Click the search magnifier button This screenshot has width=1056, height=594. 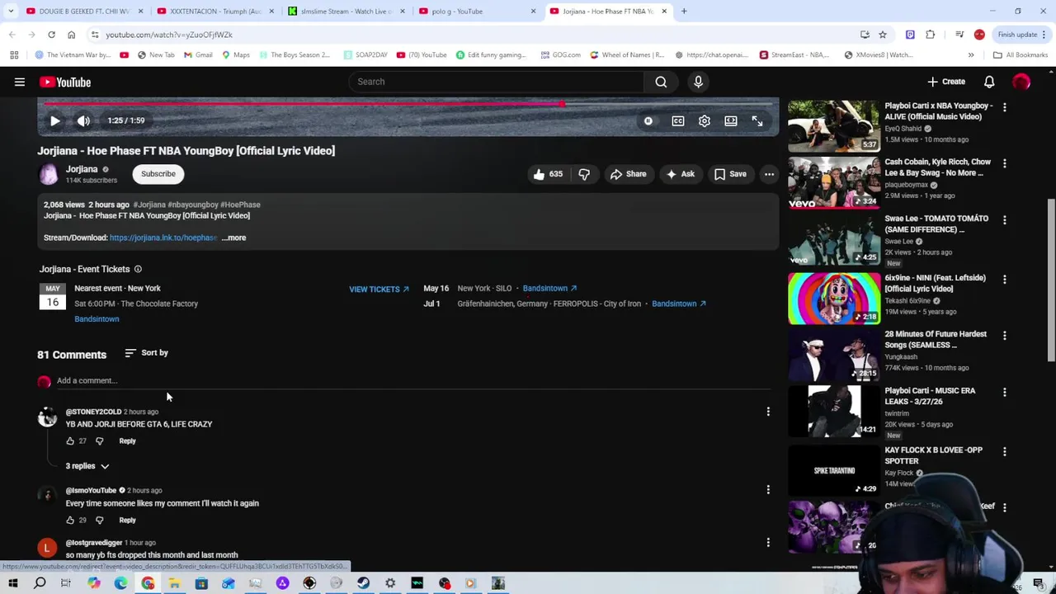pos(661,82)
